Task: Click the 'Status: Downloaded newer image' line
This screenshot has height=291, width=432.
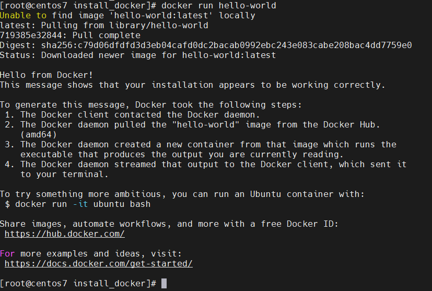Action: pyautogui.click(x=138, y=55)
